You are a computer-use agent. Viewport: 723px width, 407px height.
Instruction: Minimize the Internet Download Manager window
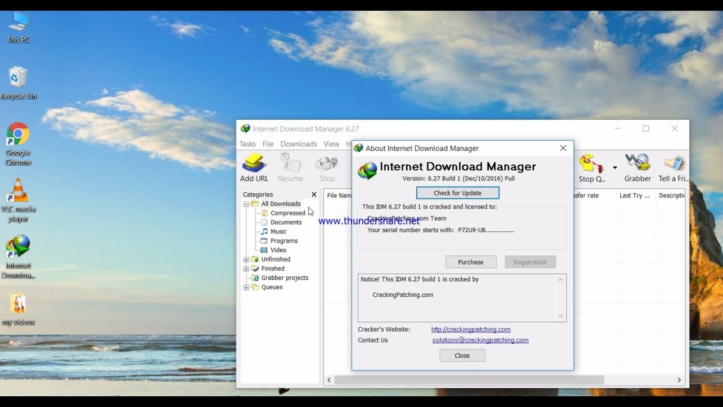click(618, 129)
